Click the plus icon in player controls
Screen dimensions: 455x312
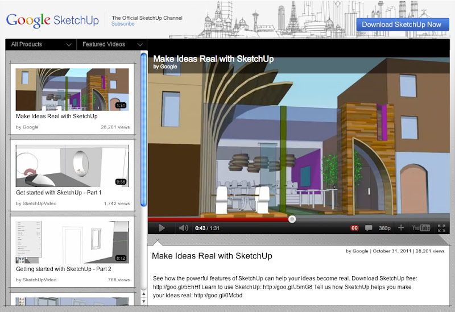(x=401, y=228)
